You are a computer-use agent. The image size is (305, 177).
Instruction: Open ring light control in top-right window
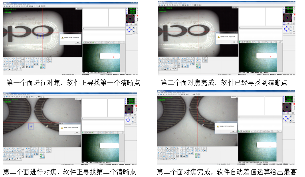click(287, 18)
